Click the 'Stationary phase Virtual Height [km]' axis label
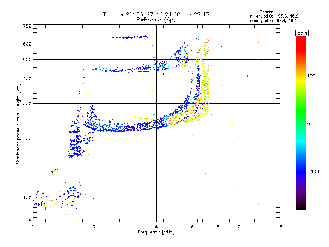329x247 pixels. [x=18, y=124]
